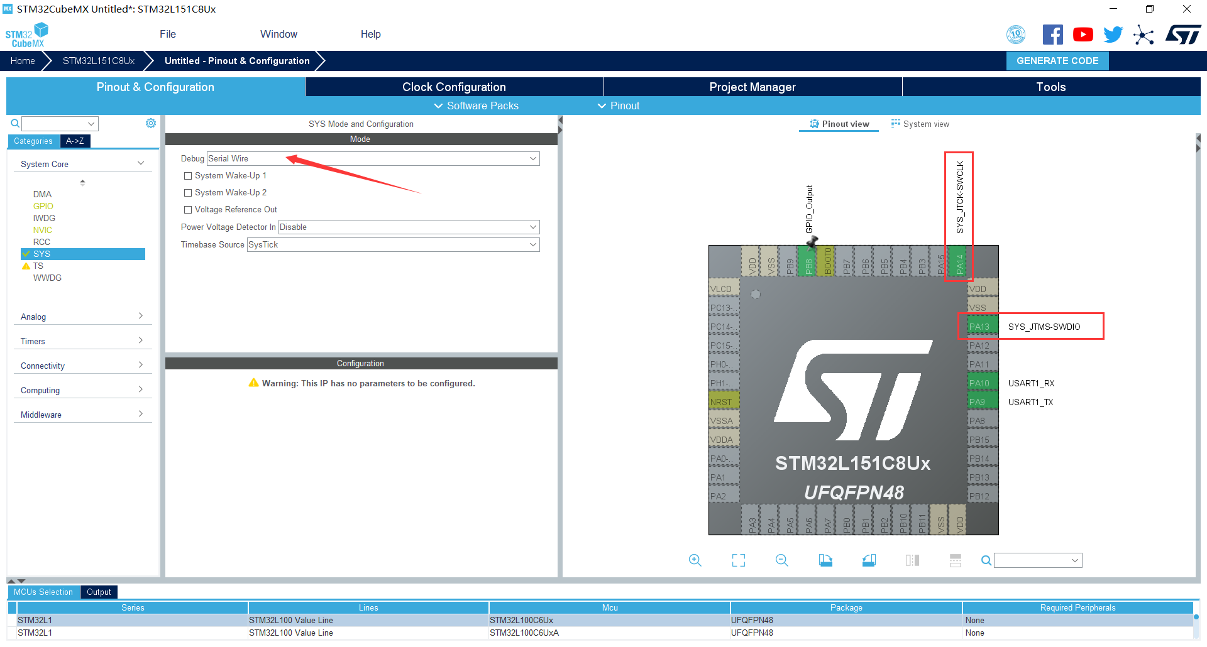This screenshot has width=1207, height=647.
Task: Switch to the Clock Configuration tab
Action: [x=454, y=87]
